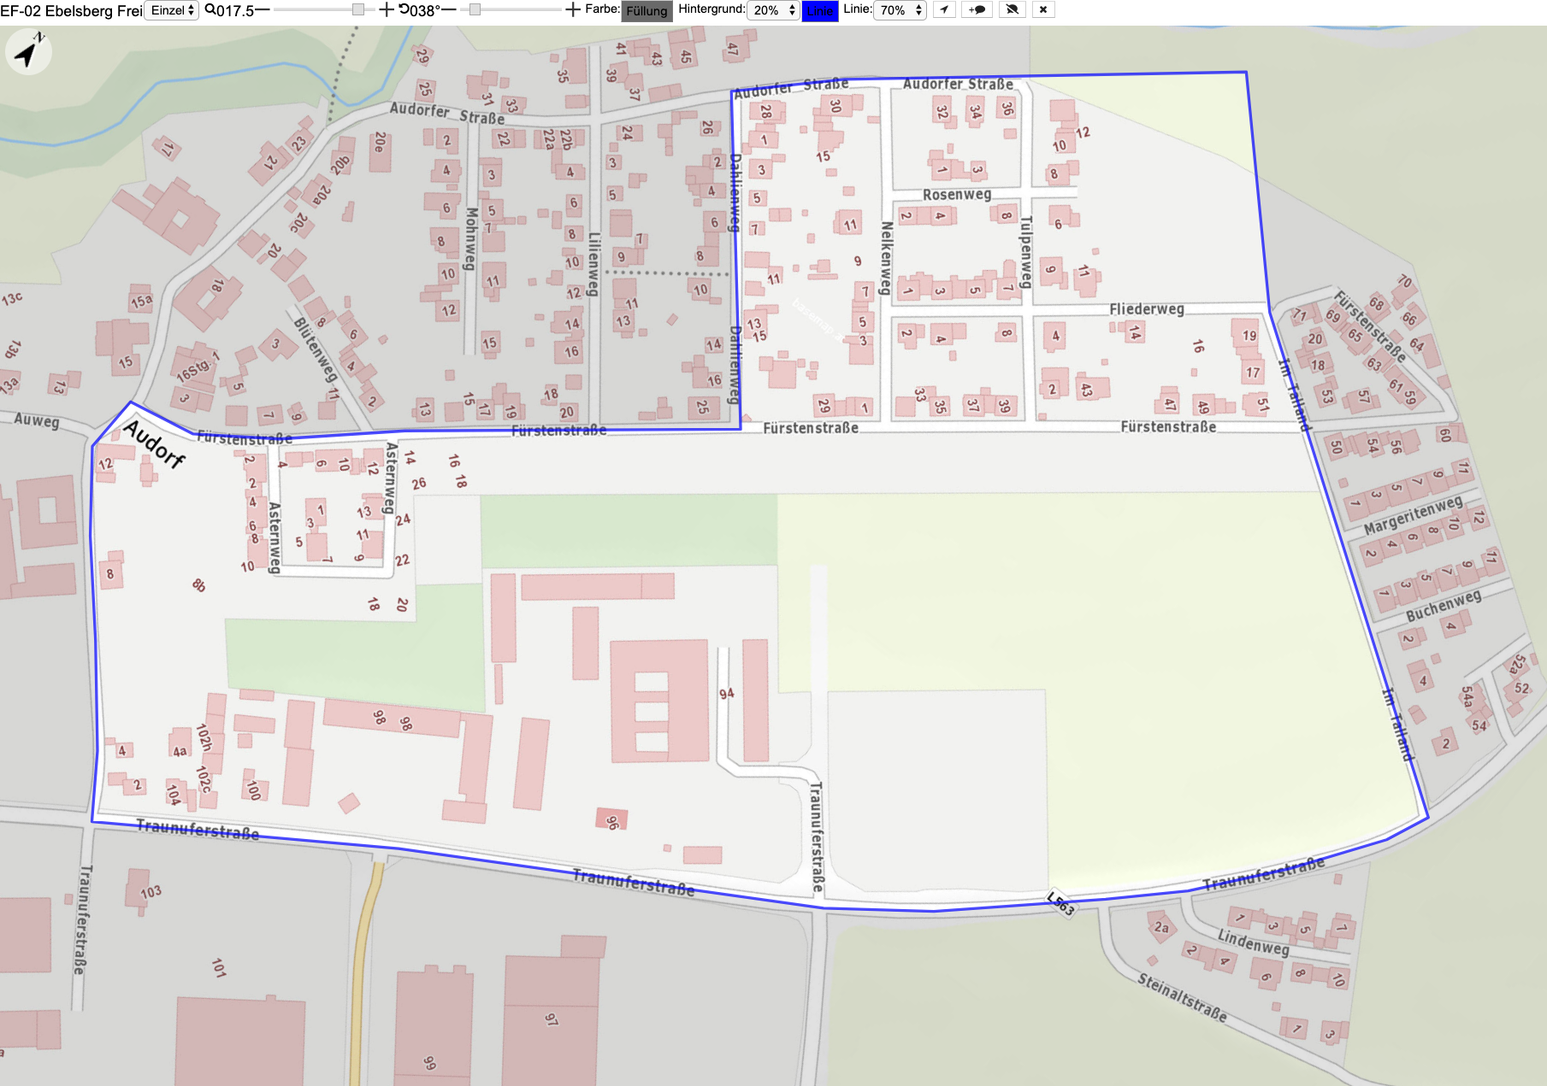The width and height of the screenshot is (1547, 1086).
Task: Click the north arrow compass icon
Action: coord(28,51)
